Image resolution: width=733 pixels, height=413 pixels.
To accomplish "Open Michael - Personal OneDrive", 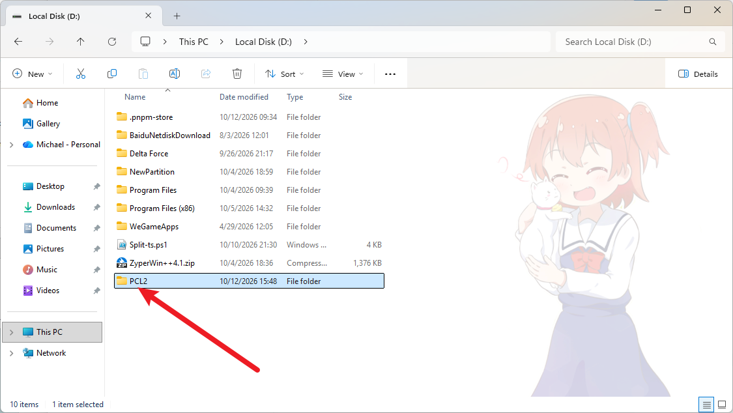I will coord(68,145).
